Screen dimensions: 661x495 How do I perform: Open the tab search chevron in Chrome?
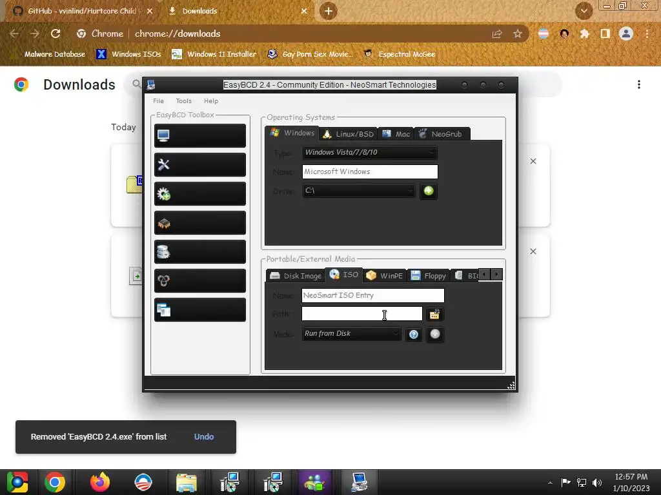(584, 11)
